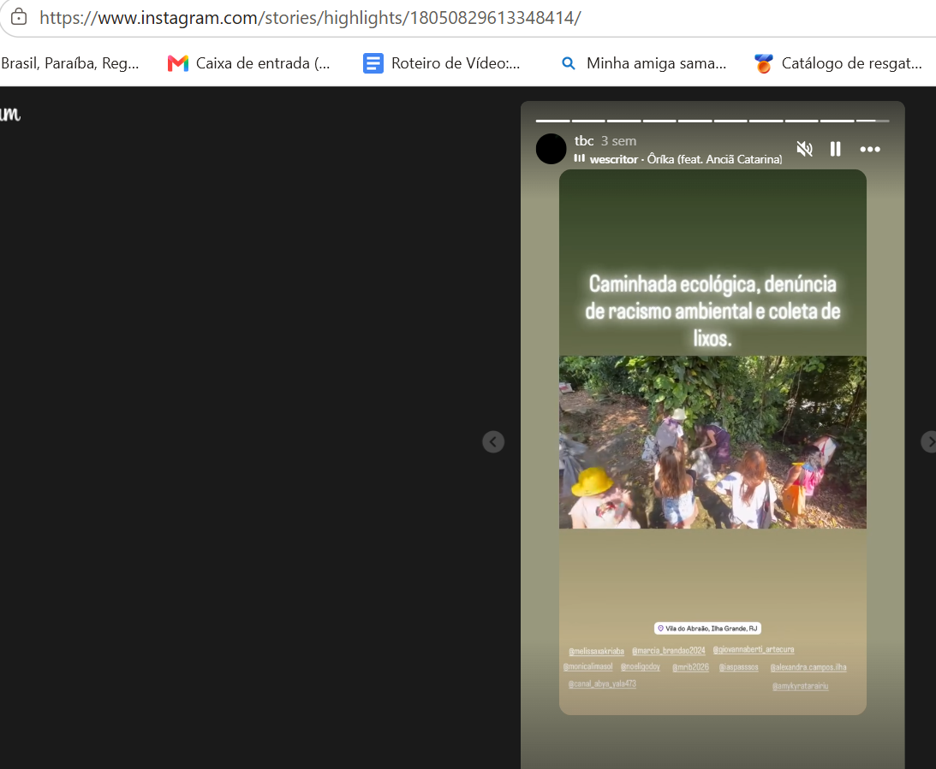Open the @mrib2026 mention
936x769 pixels.
coord(691,667)
